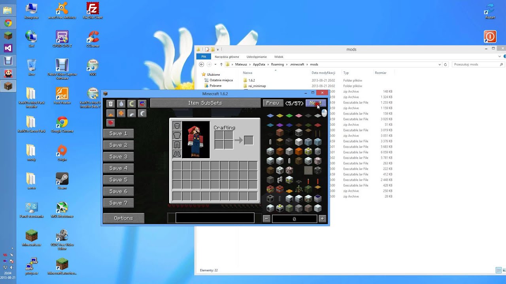Refresh the mods folder view
Viewport: 506px width, 284px height.
446,64
